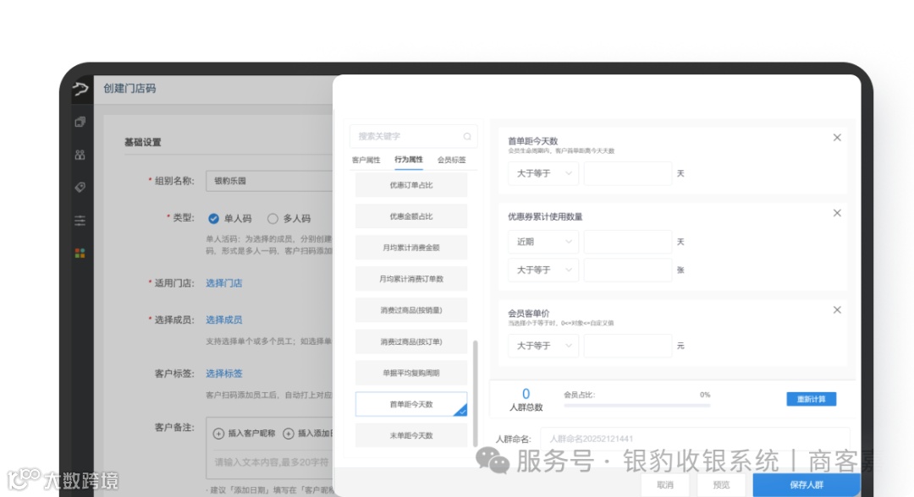Open 大于等于 dropdown under 首单距今天数
This screenshot has width=914, height=497.
[x=543, y=173]
